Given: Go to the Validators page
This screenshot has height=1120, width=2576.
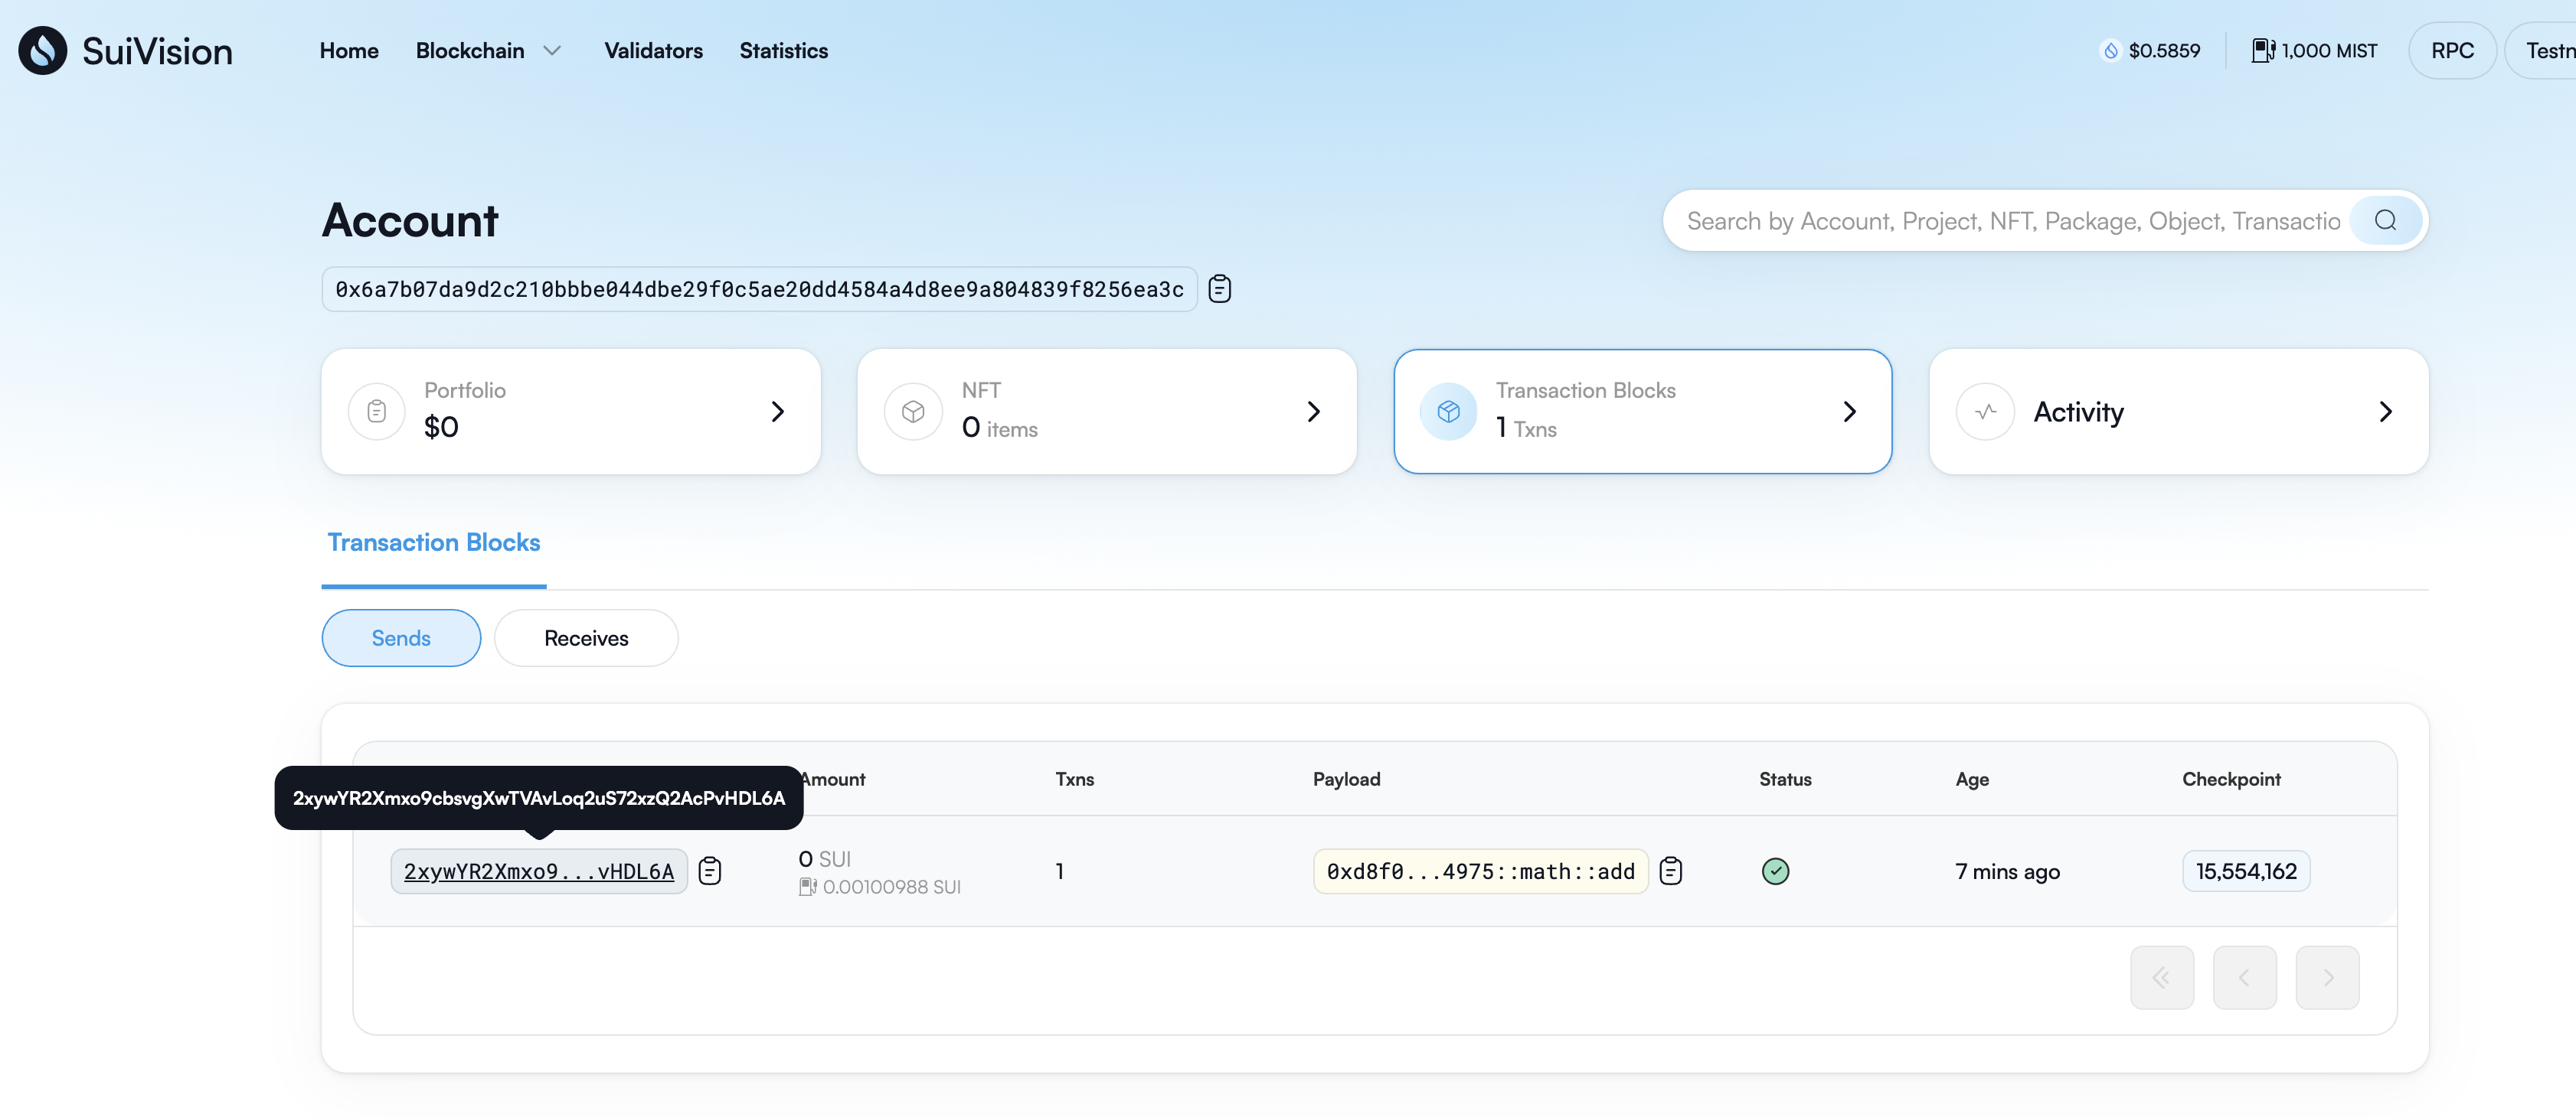Looking at the screenshot, I should tap(653, 50).
